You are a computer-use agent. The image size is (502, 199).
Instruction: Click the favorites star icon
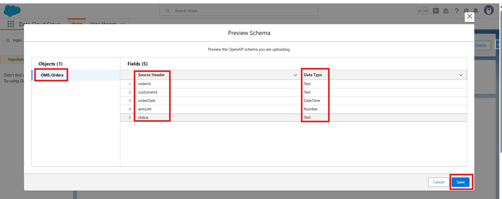[x=419, y=11]
